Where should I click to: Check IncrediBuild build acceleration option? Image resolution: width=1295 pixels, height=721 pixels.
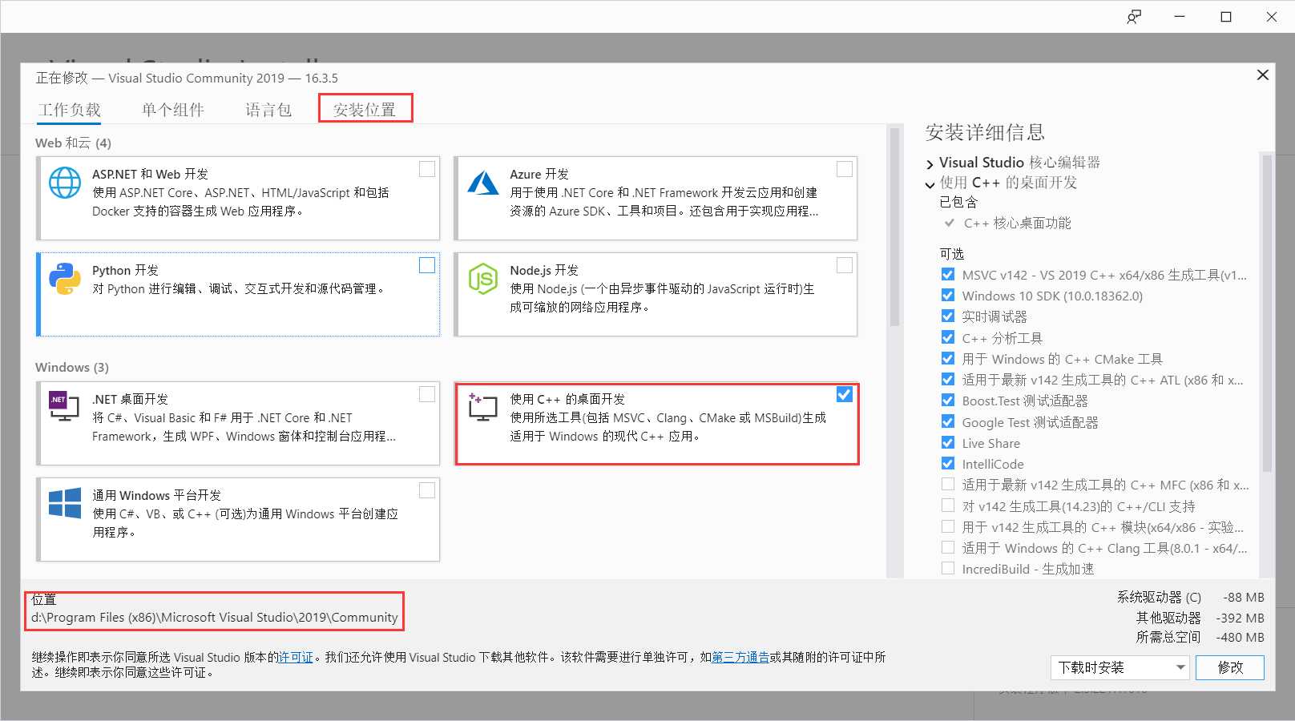pos(948,568)
